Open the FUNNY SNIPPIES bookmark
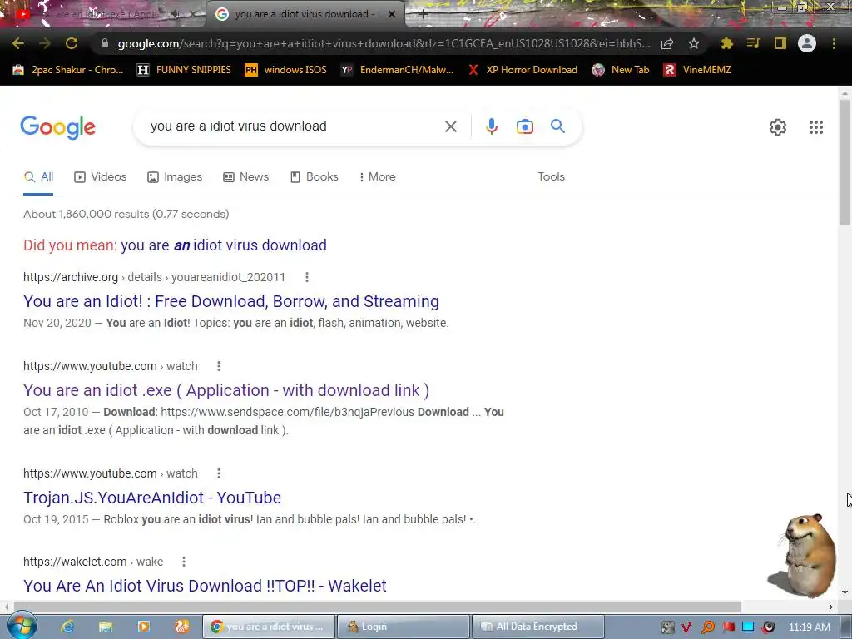 [x=184, y=70]
